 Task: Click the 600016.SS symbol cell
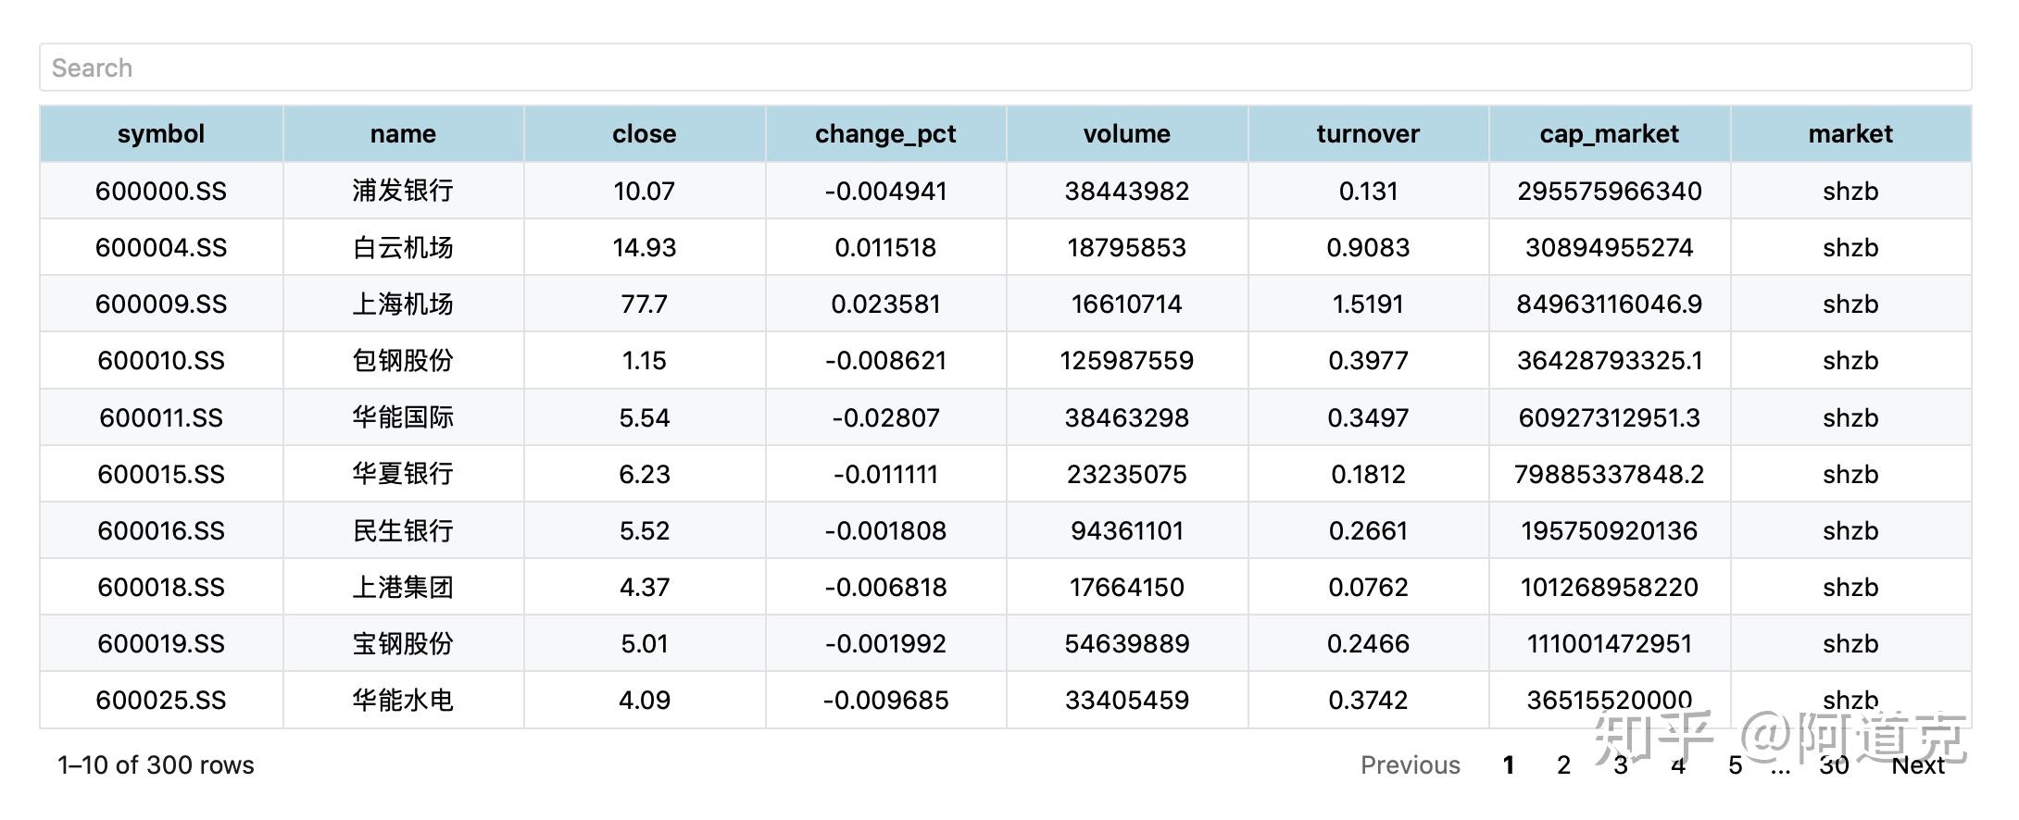tap(161, 531)
